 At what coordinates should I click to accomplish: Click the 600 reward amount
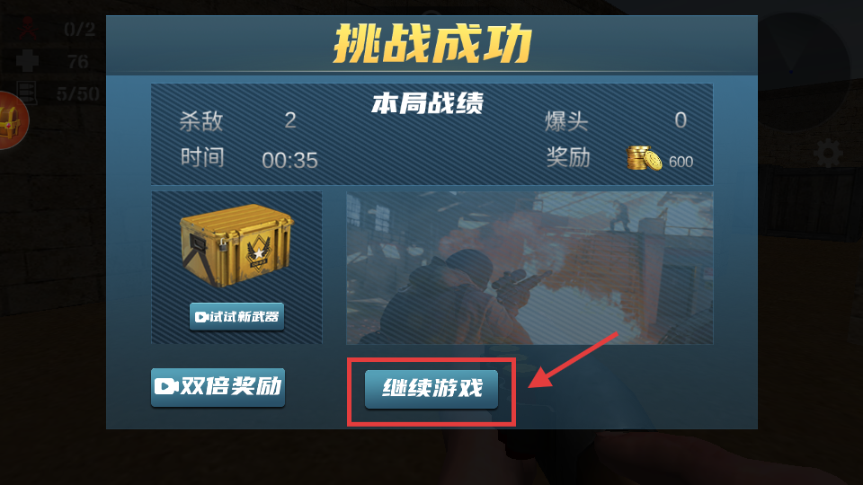click(x=681, y=162)
